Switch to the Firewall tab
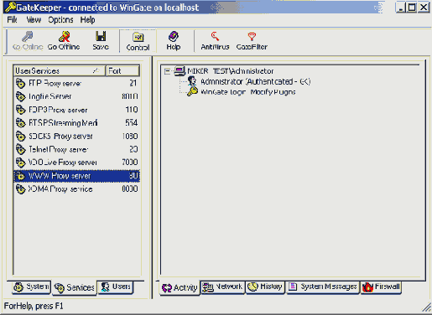 381,287
